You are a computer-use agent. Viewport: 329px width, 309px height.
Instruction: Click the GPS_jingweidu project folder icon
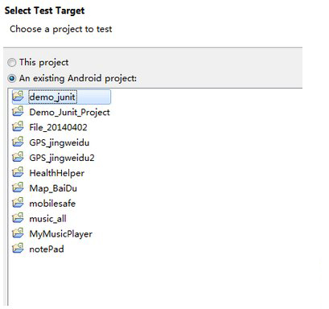point(18,142)
